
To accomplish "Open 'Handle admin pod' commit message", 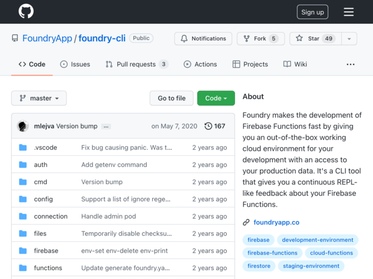I will click(108, 216).
